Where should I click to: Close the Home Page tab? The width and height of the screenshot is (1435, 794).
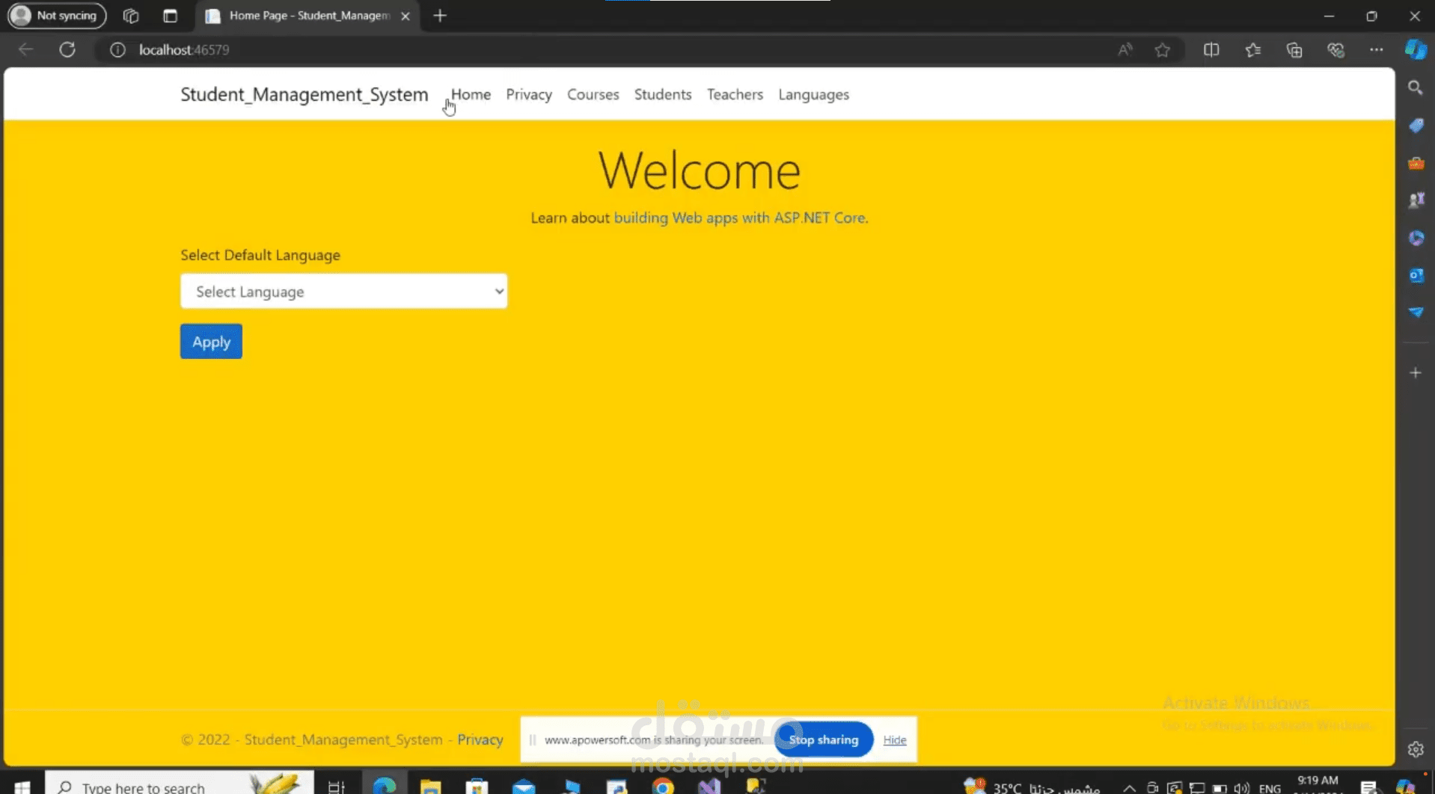click(406, 16)
